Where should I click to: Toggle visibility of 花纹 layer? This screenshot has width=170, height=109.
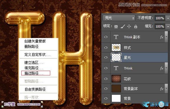coord(106,79)
